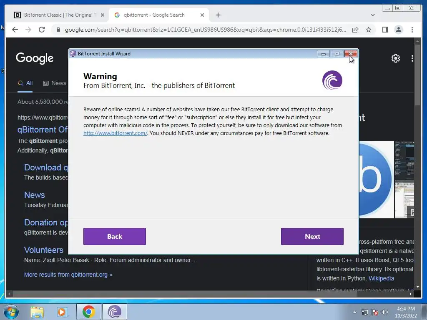The width and height of the screenshot is (427, 320).
Task: Open Chrome three-dot menu
Action: tap(412, 30)
